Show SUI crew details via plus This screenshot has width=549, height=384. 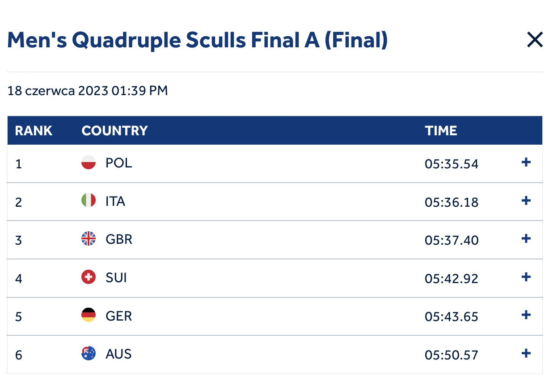[526, 277]
